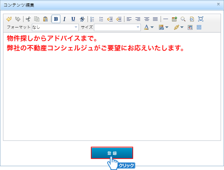Click the paste clipboard icon

[45, 19]
